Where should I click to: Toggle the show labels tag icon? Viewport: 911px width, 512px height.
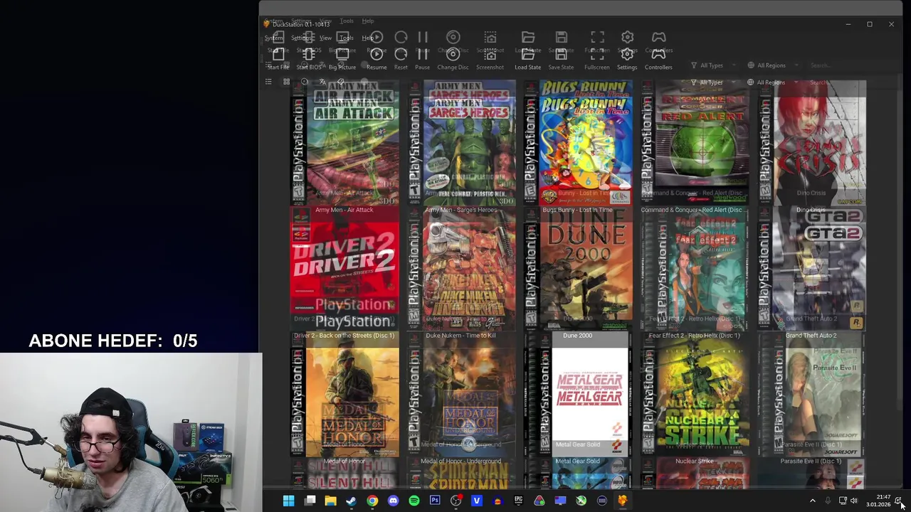coord(341,82)
